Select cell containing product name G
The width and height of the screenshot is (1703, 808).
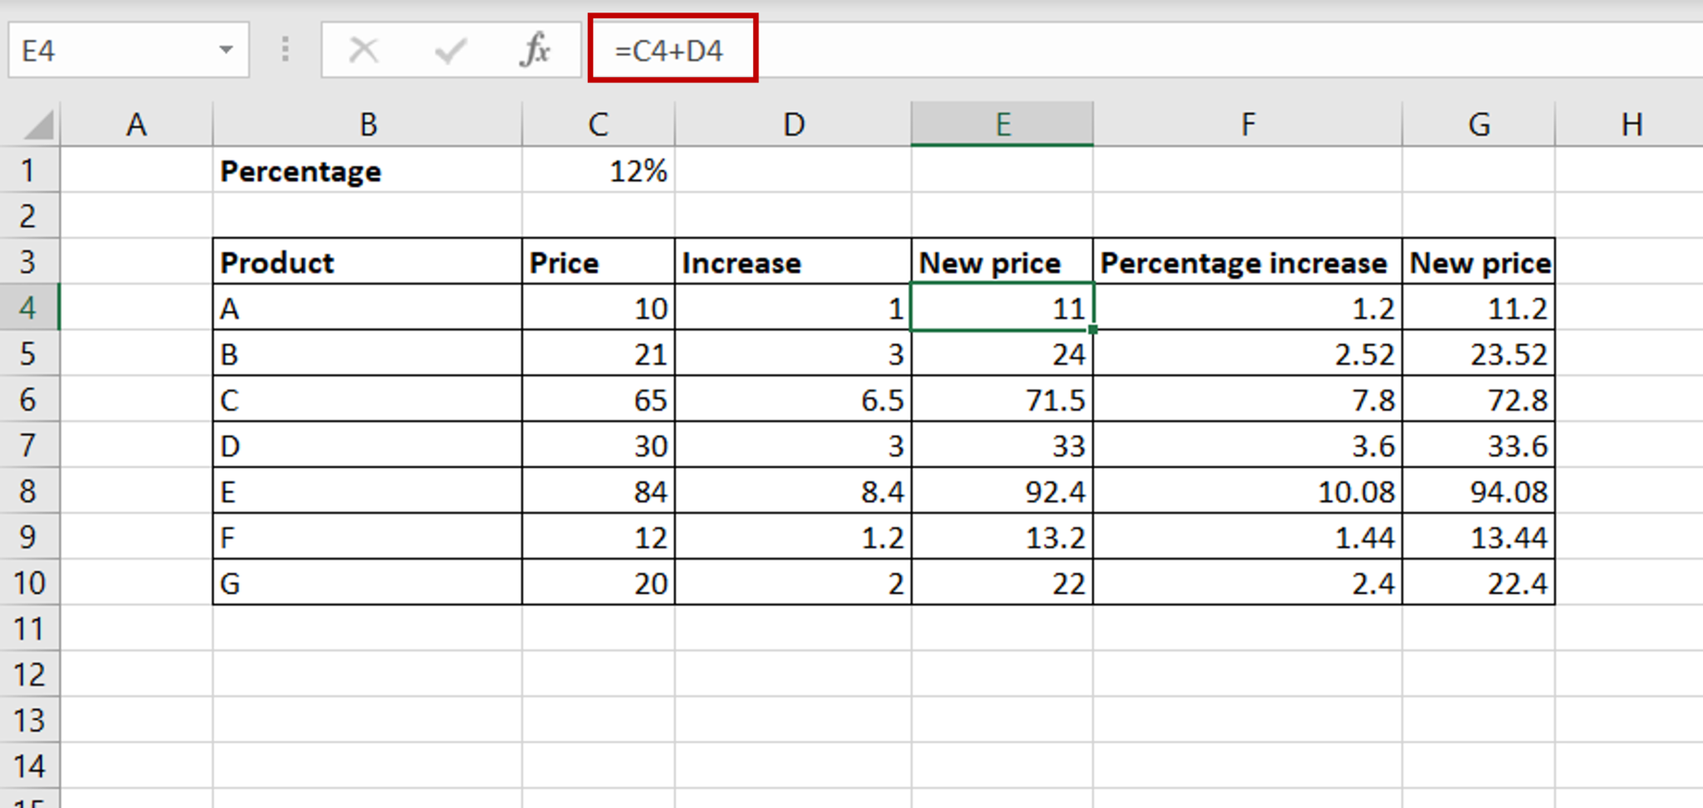pyautogui.click(x=366, y=583)
